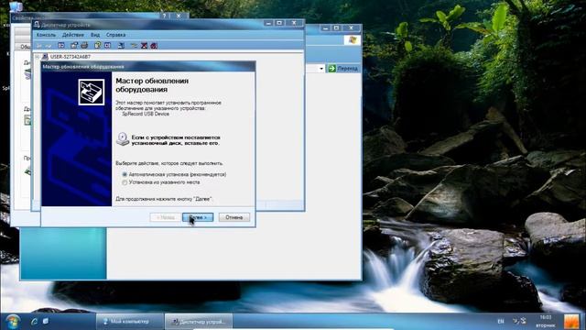Open the Start menu orb
586x330 pixels.
13,322
